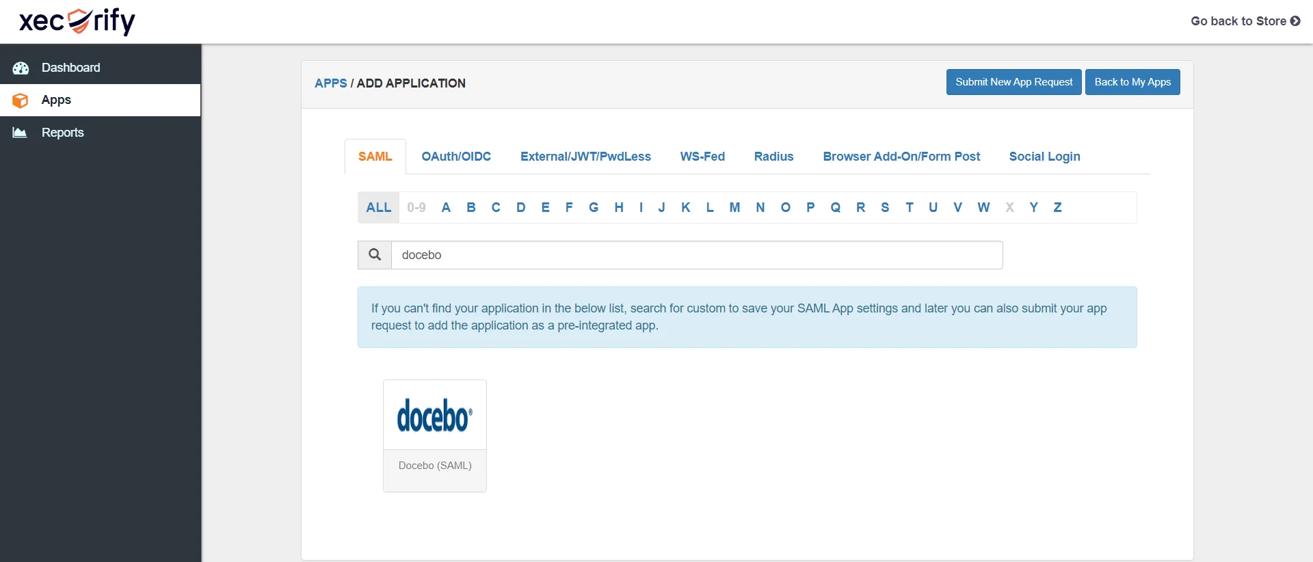Filter apps by 0-9

point(416,208)
